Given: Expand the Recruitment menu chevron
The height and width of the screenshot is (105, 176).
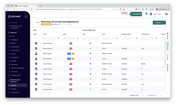Looking at the screenshot, I should 26,47.
